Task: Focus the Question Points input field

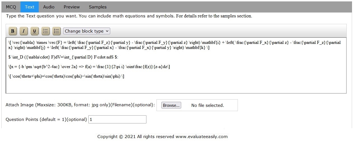Action: tap(117, 120)
